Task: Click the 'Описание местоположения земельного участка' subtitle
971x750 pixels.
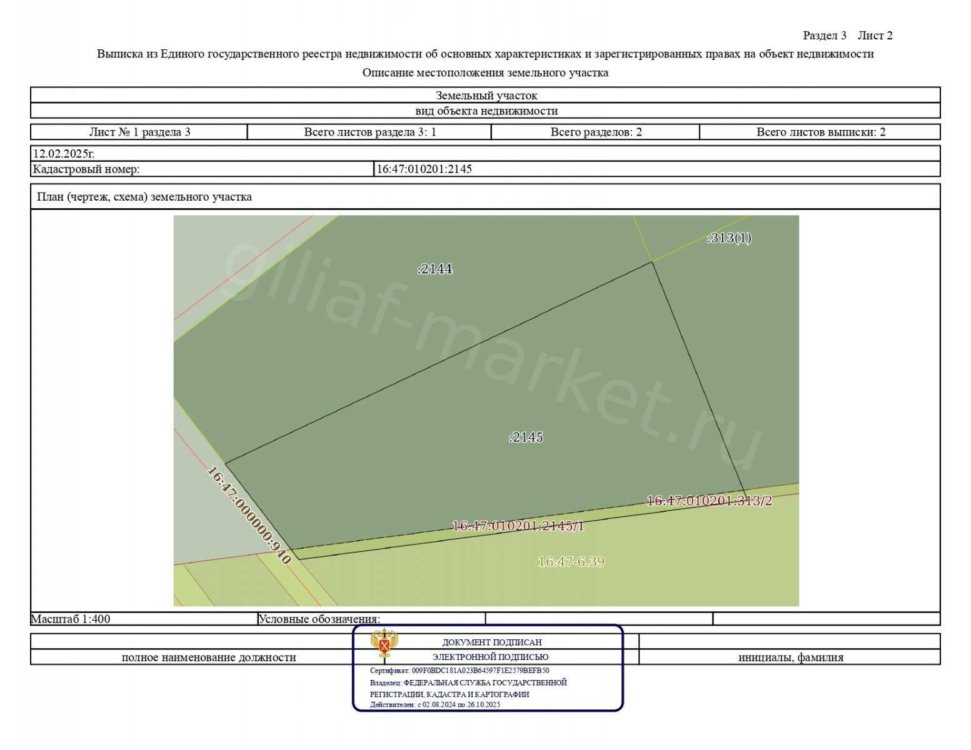Action: [x=485, y=72]
